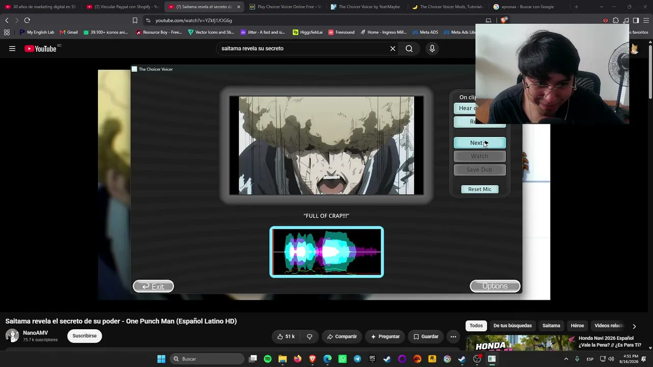Open Telegram from the taskbar
The width and height of the screenshot is (653, 367).
tap(357, 359)
